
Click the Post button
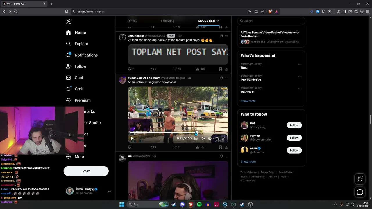tap(86, 171)
